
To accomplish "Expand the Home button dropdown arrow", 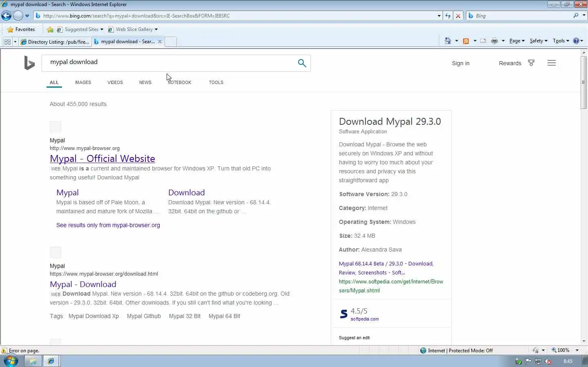I will point(457,41).
